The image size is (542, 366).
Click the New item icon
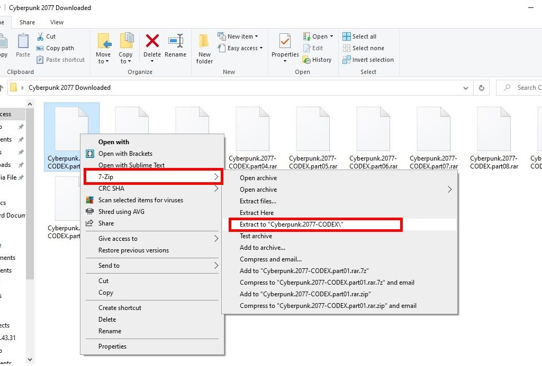(222, 36)
